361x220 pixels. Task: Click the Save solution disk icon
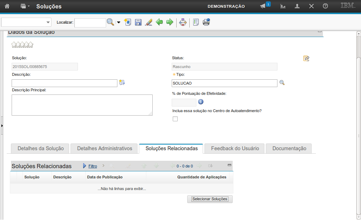[x=138, y=22]
